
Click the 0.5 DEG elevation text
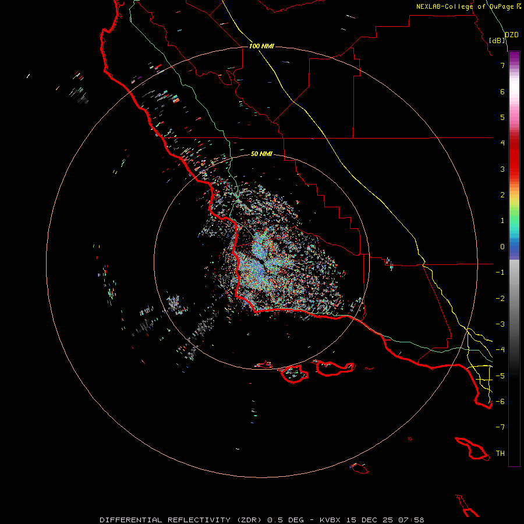click(x=285, y=520)
